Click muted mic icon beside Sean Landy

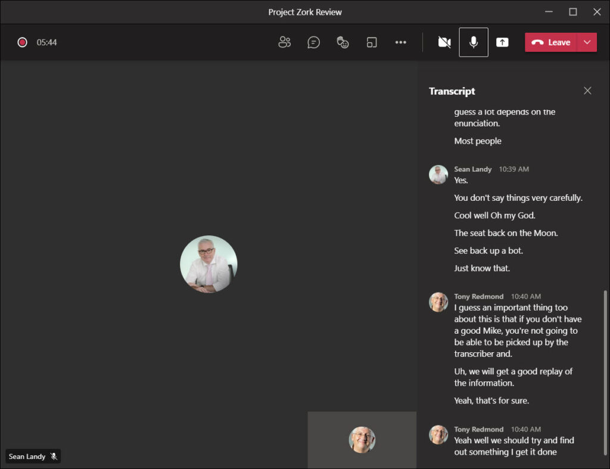coord(54,456)
